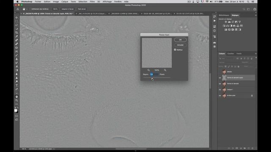Viewport: 271px width, 152px height.
Task: Click OK in High Pass dialog
Action: pyautogui.click(x=180, y=40)
